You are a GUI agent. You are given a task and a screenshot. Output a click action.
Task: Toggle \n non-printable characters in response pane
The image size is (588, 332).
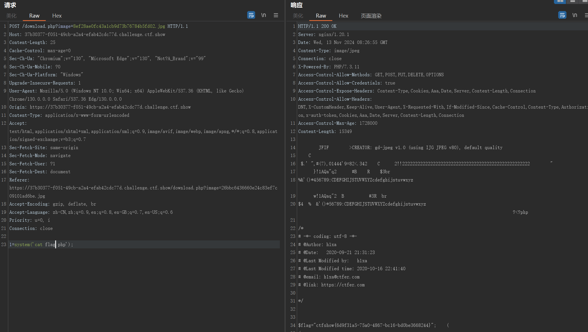point(575,15)
